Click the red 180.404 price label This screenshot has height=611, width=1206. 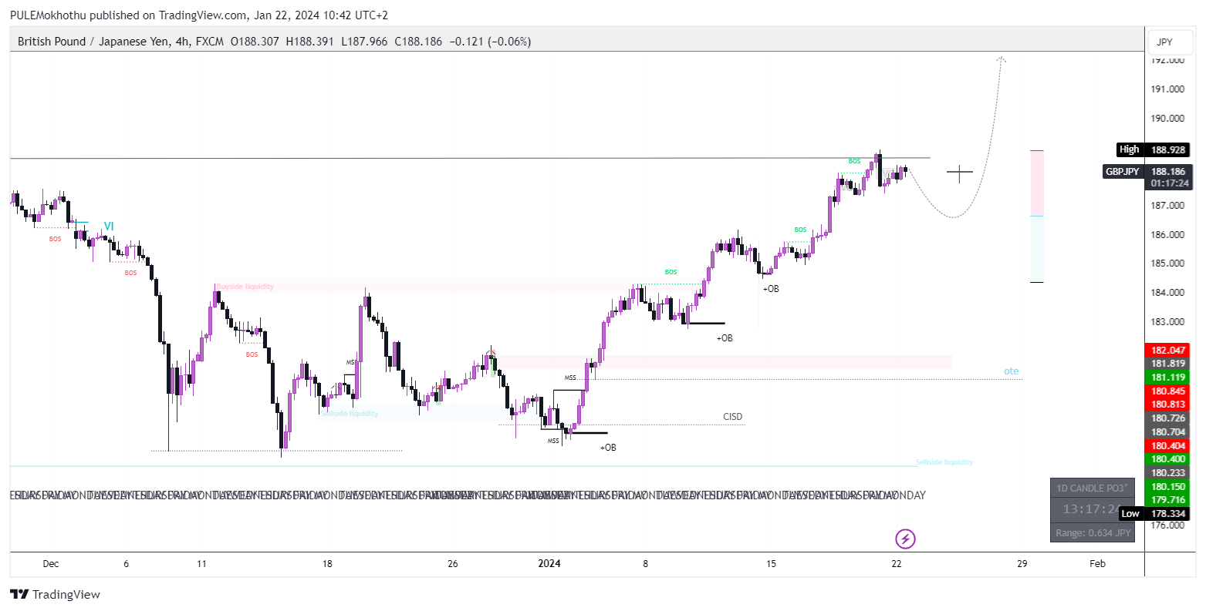[1168, 445]
